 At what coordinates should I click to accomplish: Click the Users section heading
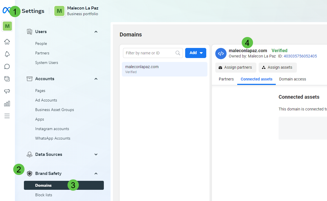pos(41,32)
